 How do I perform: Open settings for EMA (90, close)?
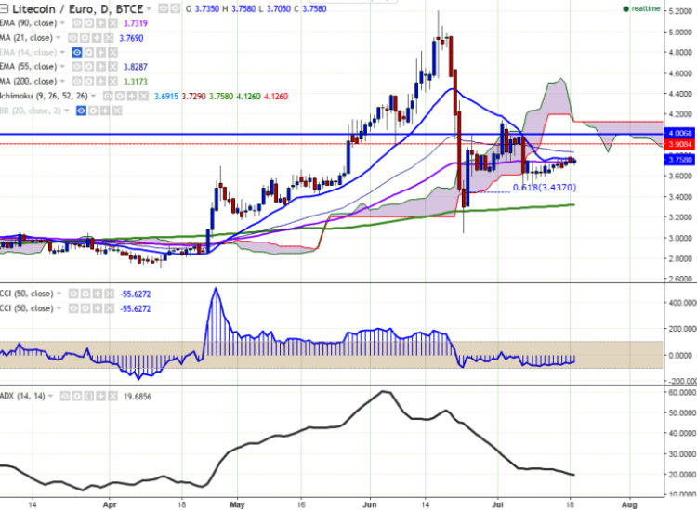pyautogui.click(x=87, y=22)
